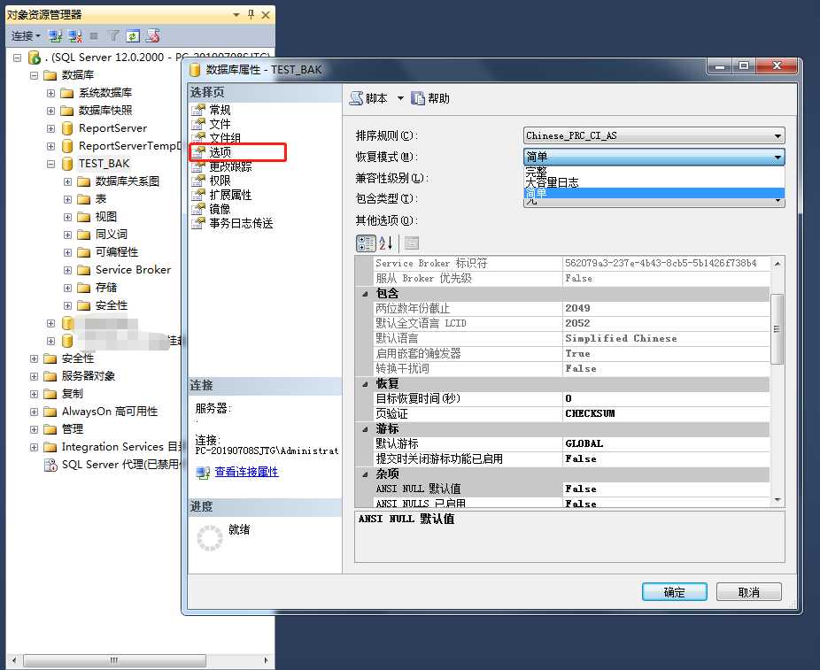Select the 事务日志传送 page
The image size is (820, 670).
coord(241,223)
